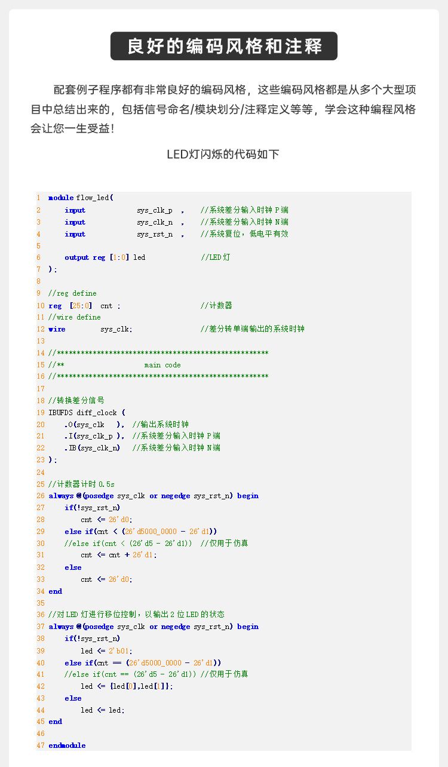Select the line "cnt <= cnt + 26'd1;"
This screenshot has height=767, width=448.
[x=119, y=555]
